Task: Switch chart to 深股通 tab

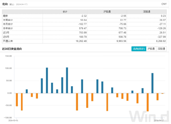Action: 161,49
